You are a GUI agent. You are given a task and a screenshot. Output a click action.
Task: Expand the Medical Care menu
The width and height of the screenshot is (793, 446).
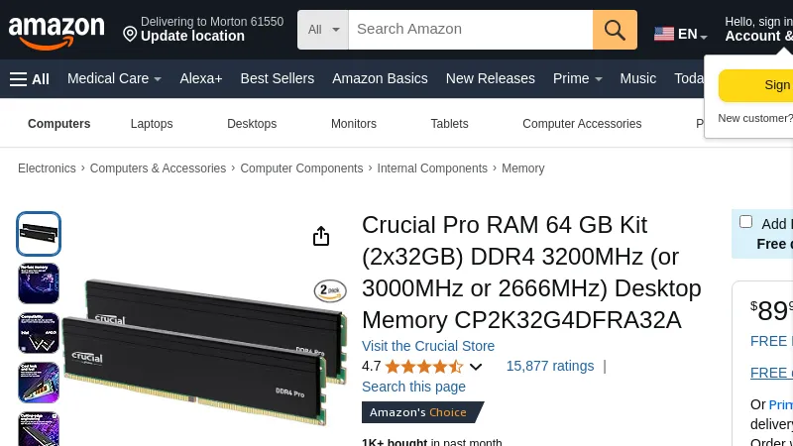click(x=114, y=79)
